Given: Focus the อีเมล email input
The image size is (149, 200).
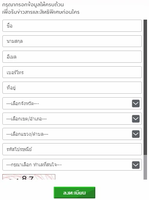Looking at the screenshot, I should pos(72,57).
